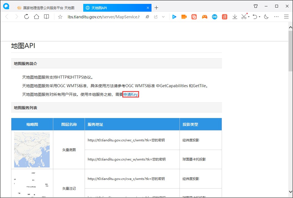Enable dark mode with the moon icon
293x198 pixels.
(x=266, y=17)
